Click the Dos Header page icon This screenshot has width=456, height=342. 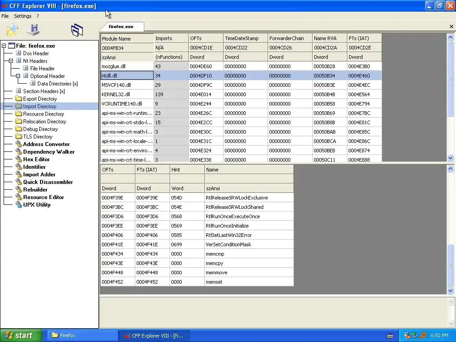tap(19, 53)
